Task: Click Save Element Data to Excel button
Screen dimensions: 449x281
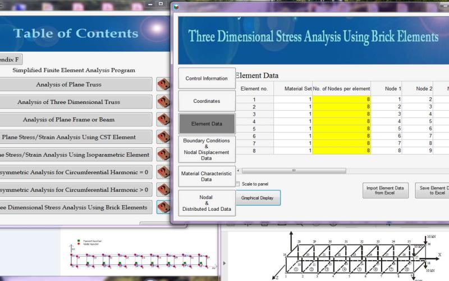Action: point(432,191)
